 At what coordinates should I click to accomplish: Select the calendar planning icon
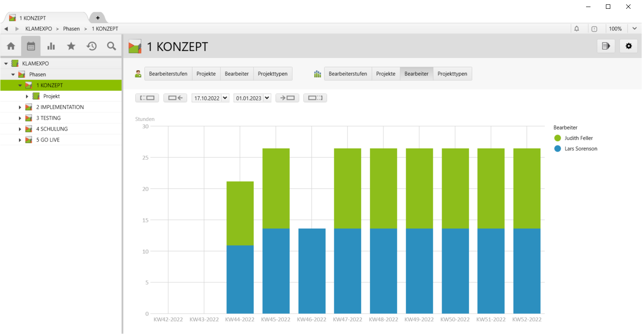31,46
